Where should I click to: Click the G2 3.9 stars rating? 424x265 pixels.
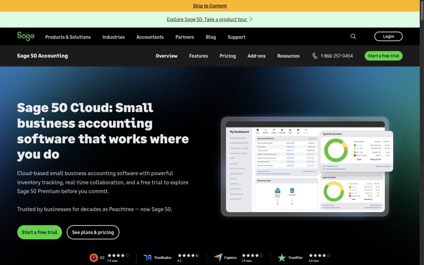click(118, 258)
